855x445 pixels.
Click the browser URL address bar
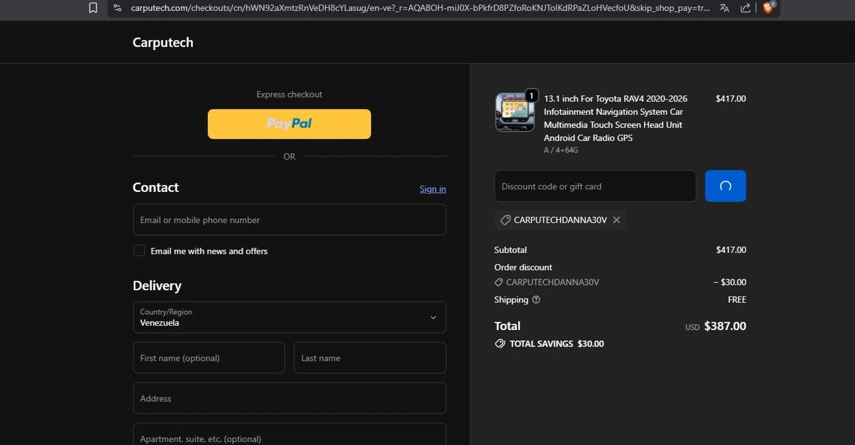pyautogui.click(x=420, y=8)
